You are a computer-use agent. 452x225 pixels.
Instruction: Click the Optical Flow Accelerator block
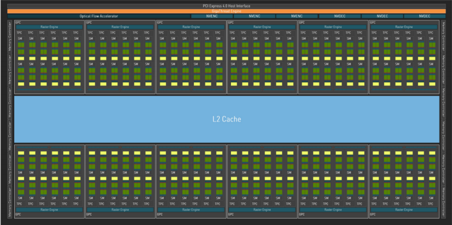99,16
